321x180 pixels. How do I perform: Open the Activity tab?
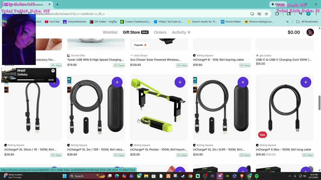(x=181, y=32)
